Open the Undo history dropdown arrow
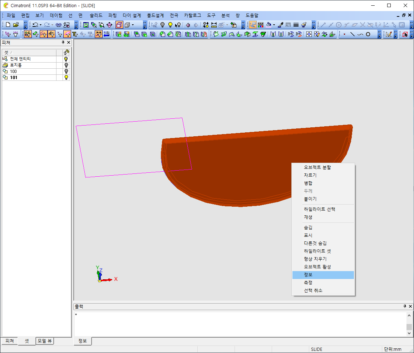Screen dimensions: 414x353 coord(40,25)
